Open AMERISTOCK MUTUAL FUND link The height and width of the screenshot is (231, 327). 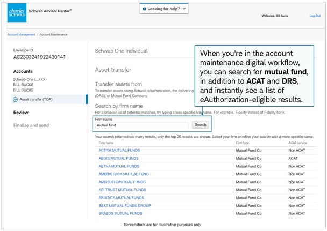[124, 174]
